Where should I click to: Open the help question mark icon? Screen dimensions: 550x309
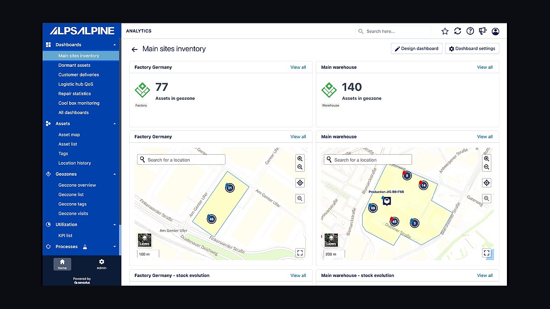(470, 31)
